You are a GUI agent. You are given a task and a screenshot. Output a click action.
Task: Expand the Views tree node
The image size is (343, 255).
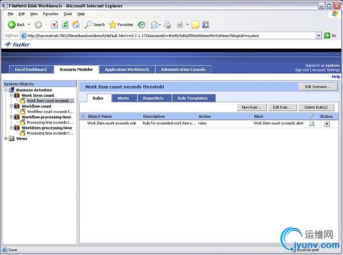[6, 138]
